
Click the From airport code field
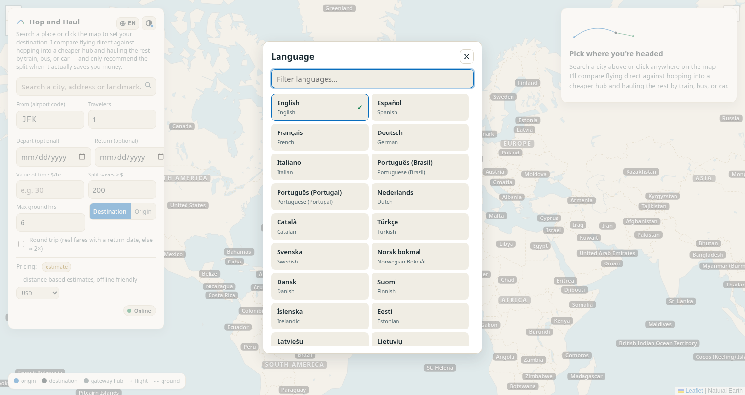pyautogui.click(x=50, y=119)
